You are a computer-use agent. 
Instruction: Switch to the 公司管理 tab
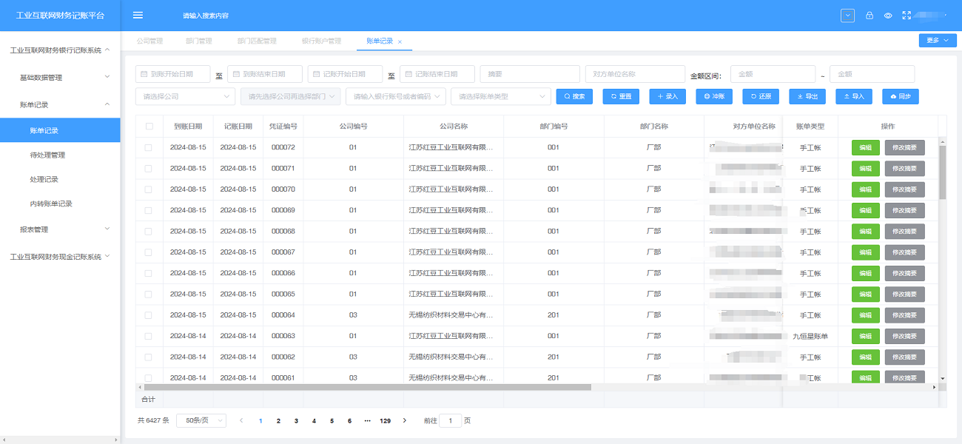click(149, 41)
